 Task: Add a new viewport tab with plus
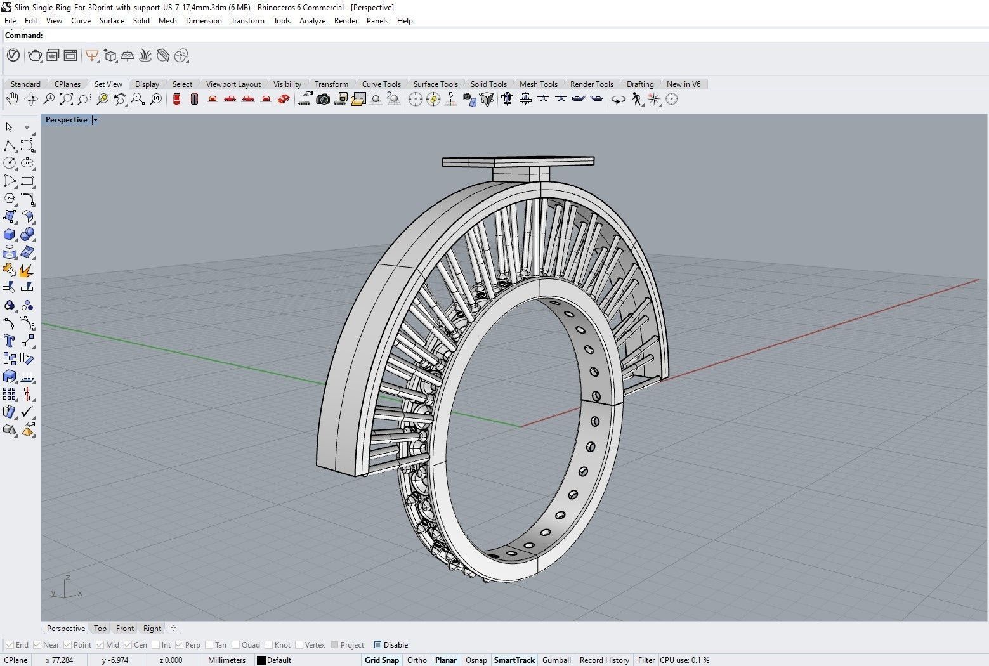(x=173, y=629)
